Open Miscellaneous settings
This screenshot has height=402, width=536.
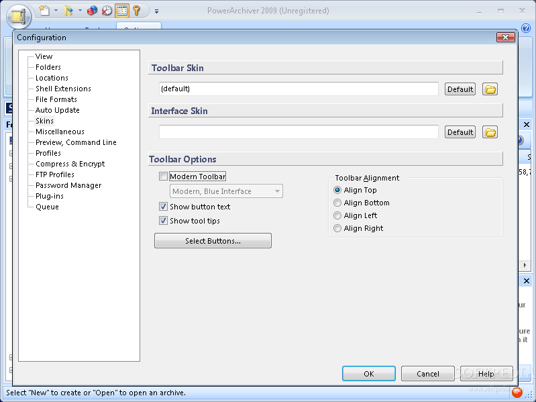(x=60, y=132)
